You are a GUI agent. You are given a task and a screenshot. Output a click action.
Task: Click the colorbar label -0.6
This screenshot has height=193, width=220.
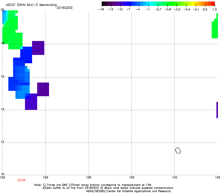tap(168, 10)
